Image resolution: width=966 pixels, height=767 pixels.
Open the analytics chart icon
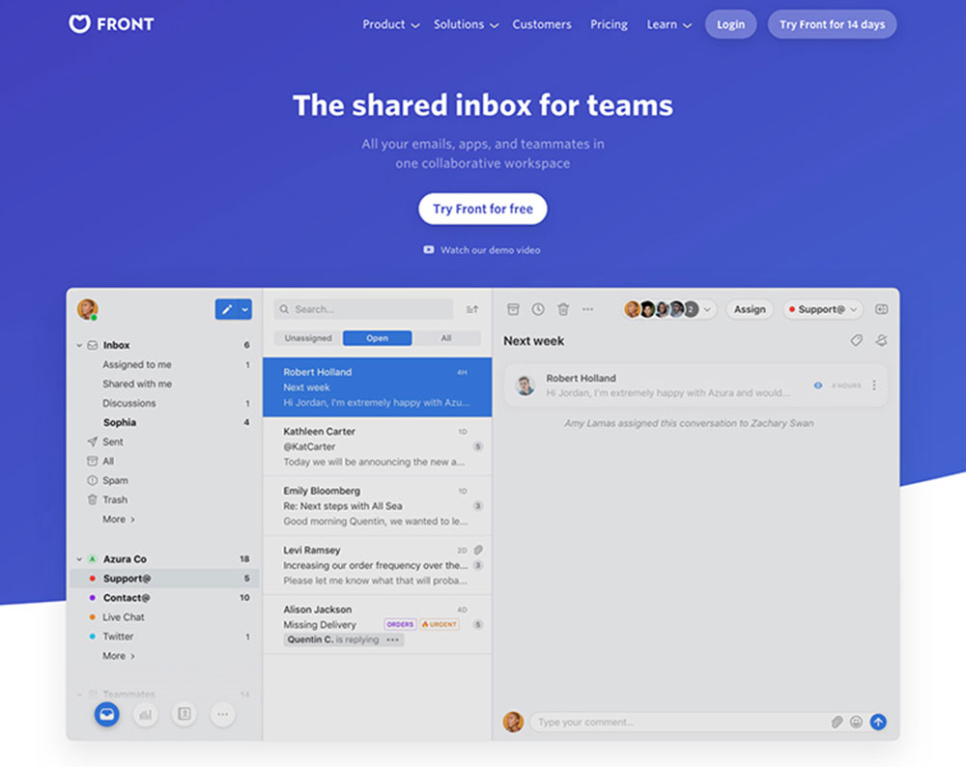146,715
